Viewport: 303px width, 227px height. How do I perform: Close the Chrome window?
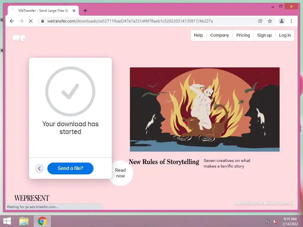tap(291, 7)
